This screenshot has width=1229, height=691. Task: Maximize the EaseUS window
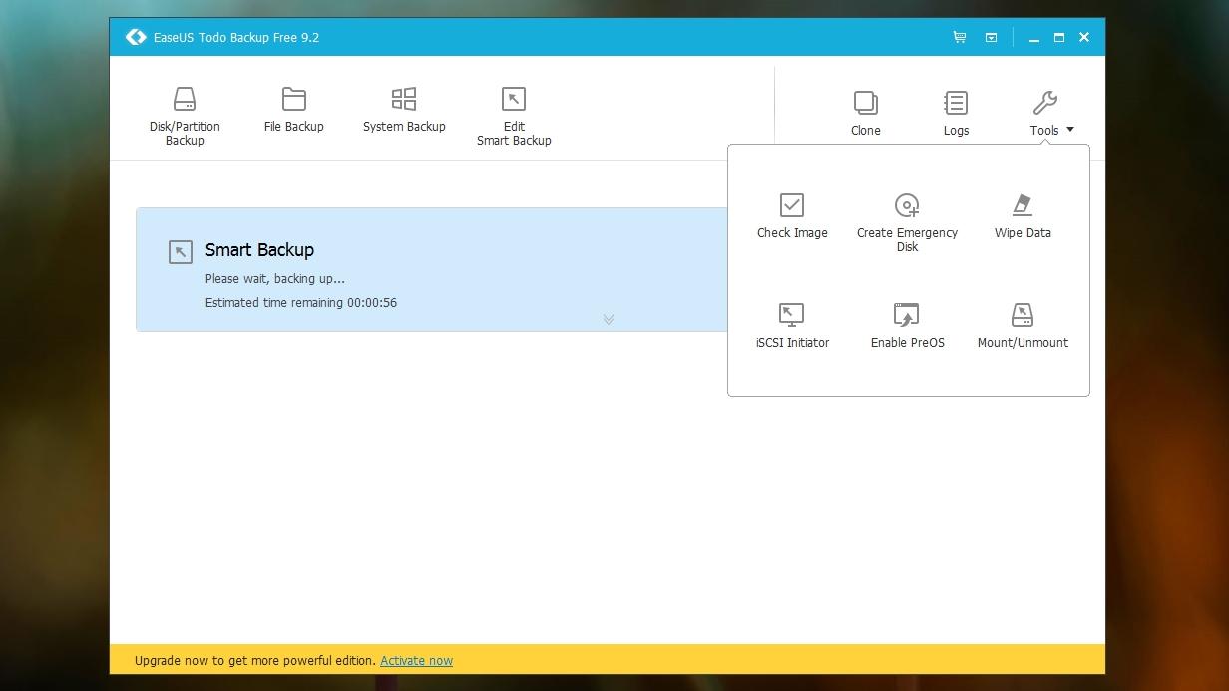pyautogui.click(x=1059, y=38)
